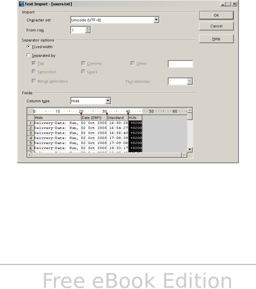256x289 pixels.
Task: Click time cell 17:09:08 in row 5
Action: click(117, 143)
